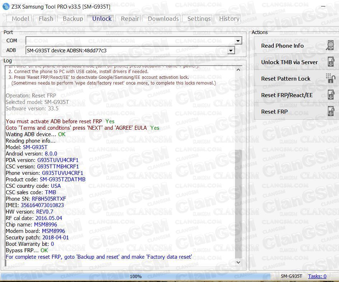Click Read Phone Info button
This screenshot has width=339, height=282.
pos(296,46)
